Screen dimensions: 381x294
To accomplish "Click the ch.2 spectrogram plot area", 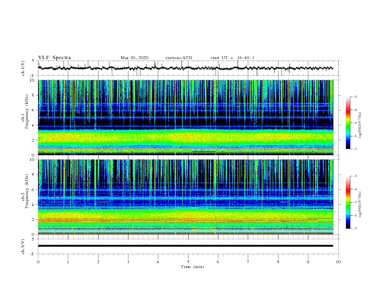I will click(186, 197).
